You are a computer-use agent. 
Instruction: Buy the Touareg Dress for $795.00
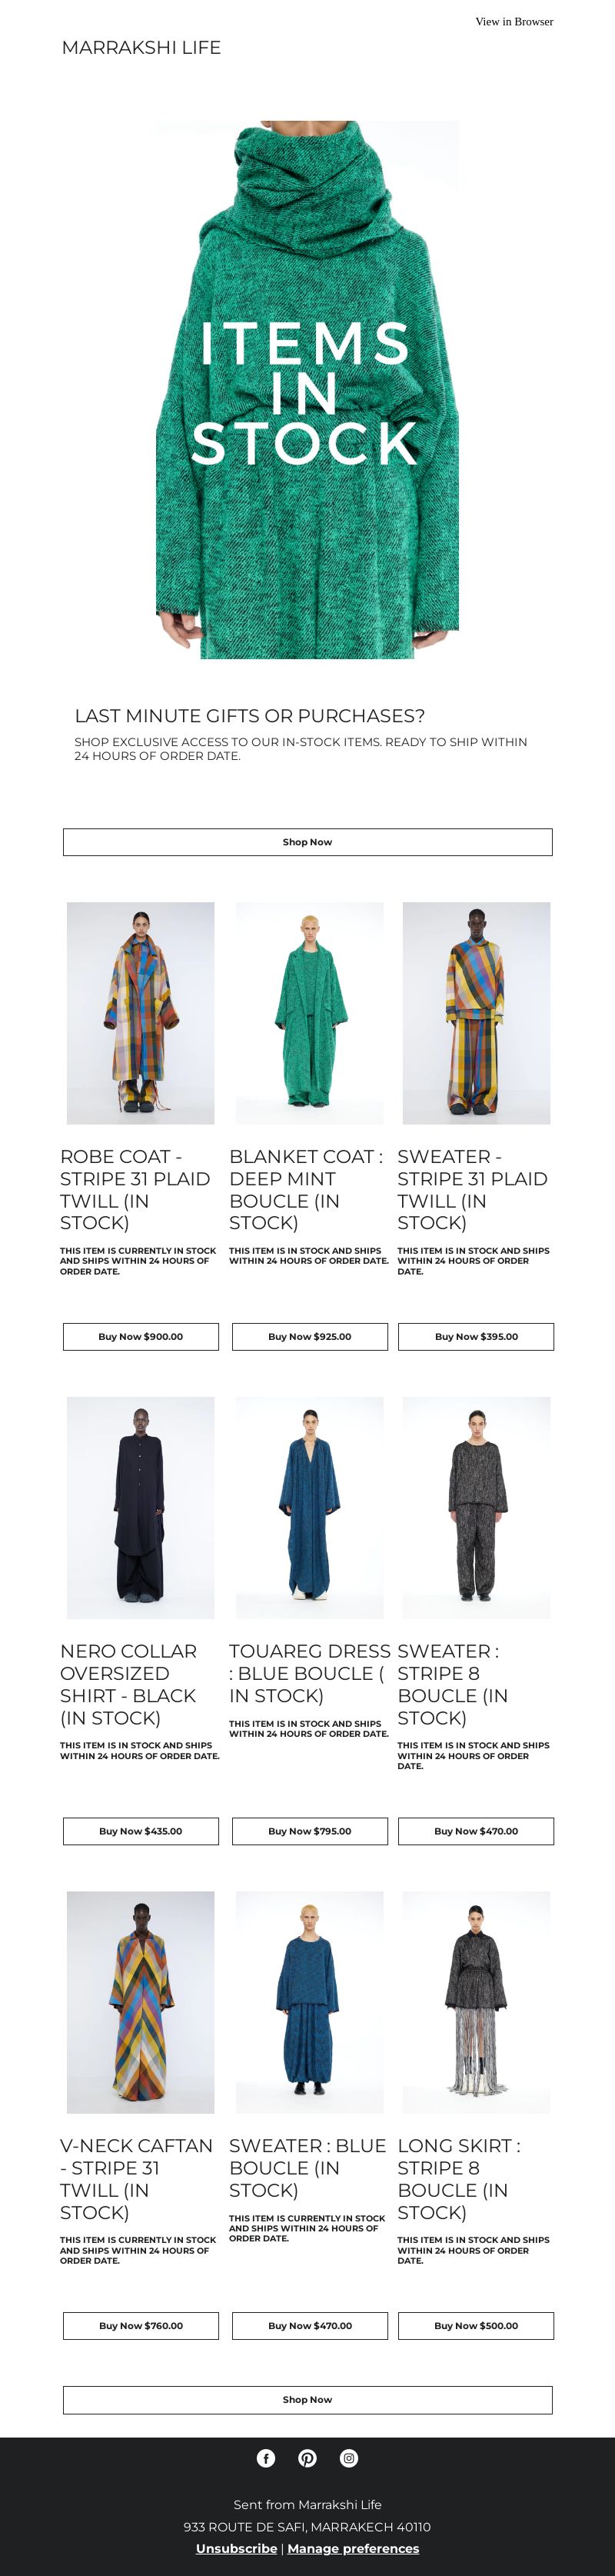point(310,1831)
